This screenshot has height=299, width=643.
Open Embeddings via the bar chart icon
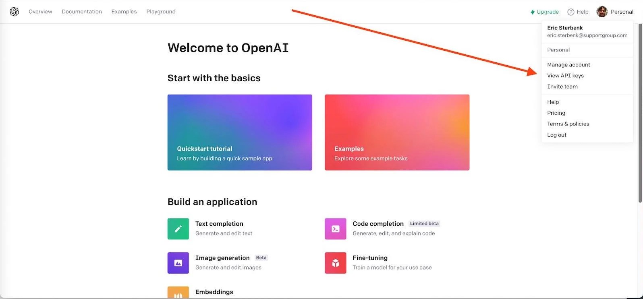178,293
